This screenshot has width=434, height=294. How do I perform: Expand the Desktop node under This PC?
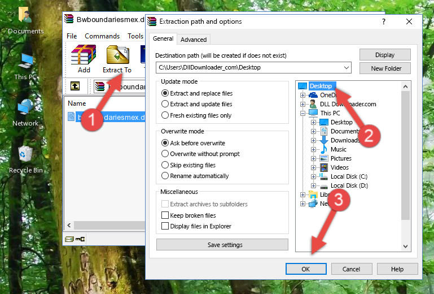[x=313, y=122]
